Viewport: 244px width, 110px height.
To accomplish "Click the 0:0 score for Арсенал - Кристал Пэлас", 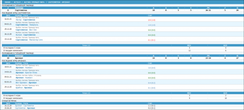I will (x=152, y=73).
